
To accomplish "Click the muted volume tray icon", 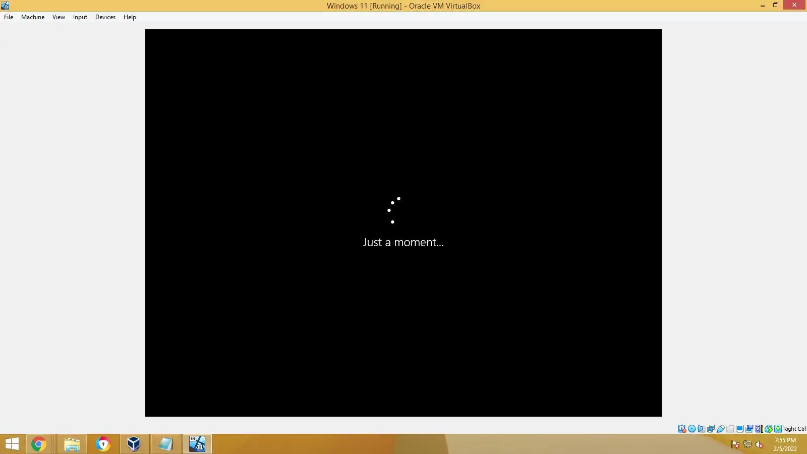I will pyautogui.click(x=760, y=444).
